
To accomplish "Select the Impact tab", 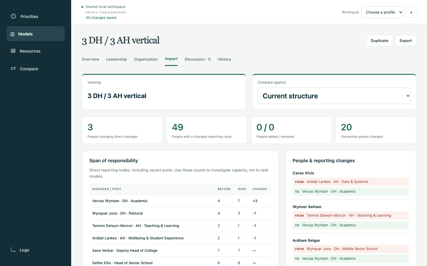I will pos(171,59).
